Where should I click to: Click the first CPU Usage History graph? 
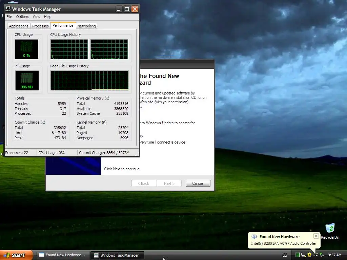69,49
